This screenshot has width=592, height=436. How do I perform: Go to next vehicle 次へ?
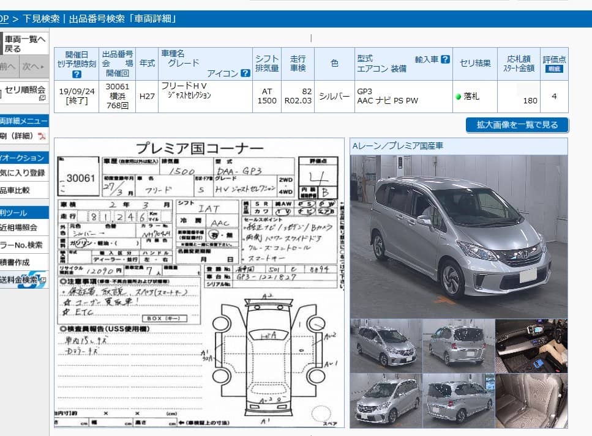coord(33,67)
